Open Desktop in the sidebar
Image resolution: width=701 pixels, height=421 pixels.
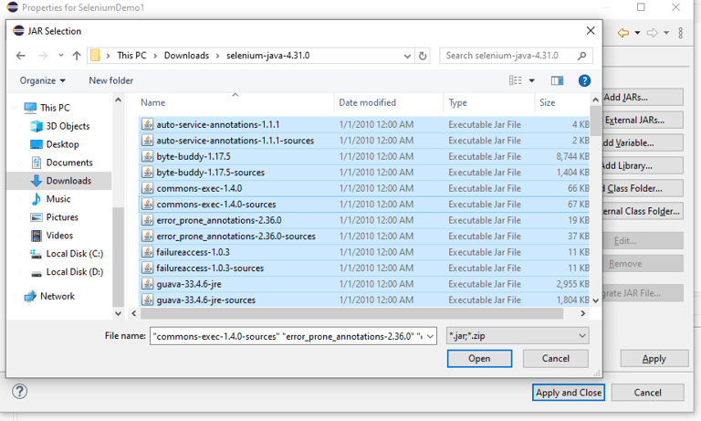click(62, 144)
